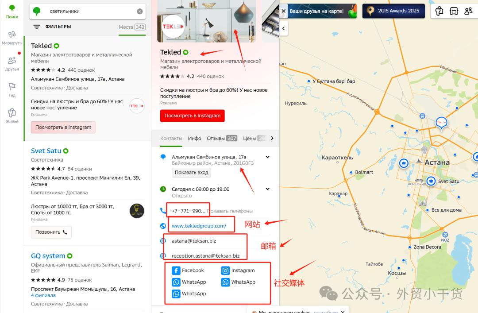
Task: Click the Нуресиль label on map
Action: 295,104
